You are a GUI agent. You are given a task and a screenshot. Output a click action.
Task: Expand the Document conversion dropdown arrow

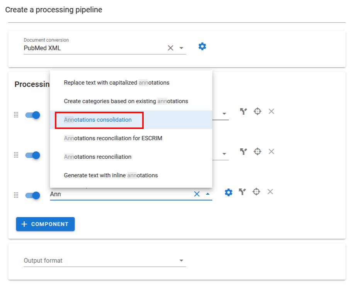[181, 48]
